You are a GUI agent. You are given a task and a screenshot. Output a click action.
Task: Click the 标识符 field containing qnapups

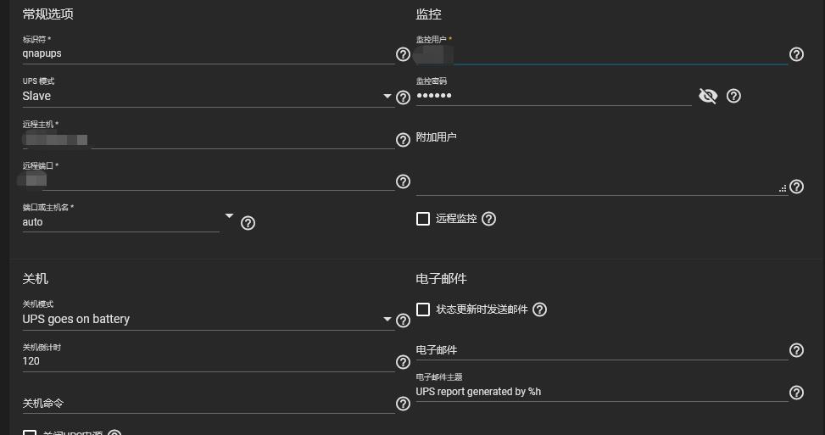click(x=209, y=53)
